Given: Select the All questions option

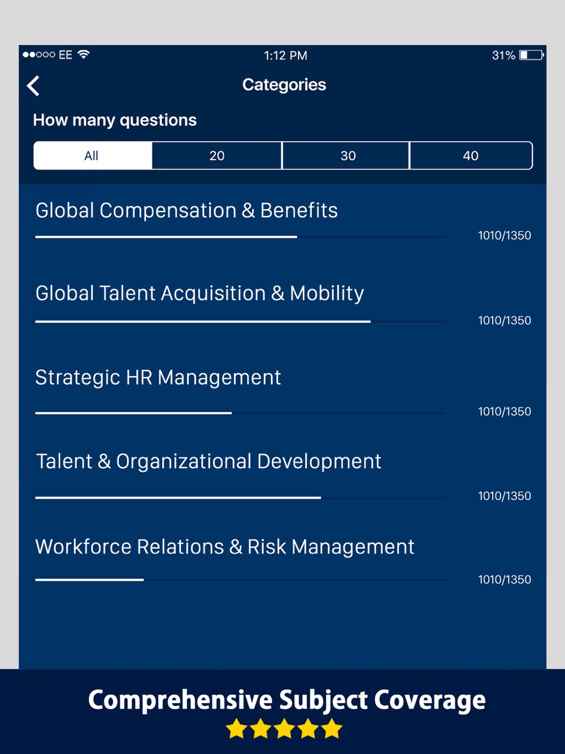Looking at the screenshot, I should 93,155.
